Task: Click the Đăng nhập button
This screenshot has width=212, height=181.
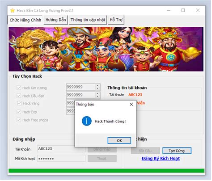Action: (102, 150)
